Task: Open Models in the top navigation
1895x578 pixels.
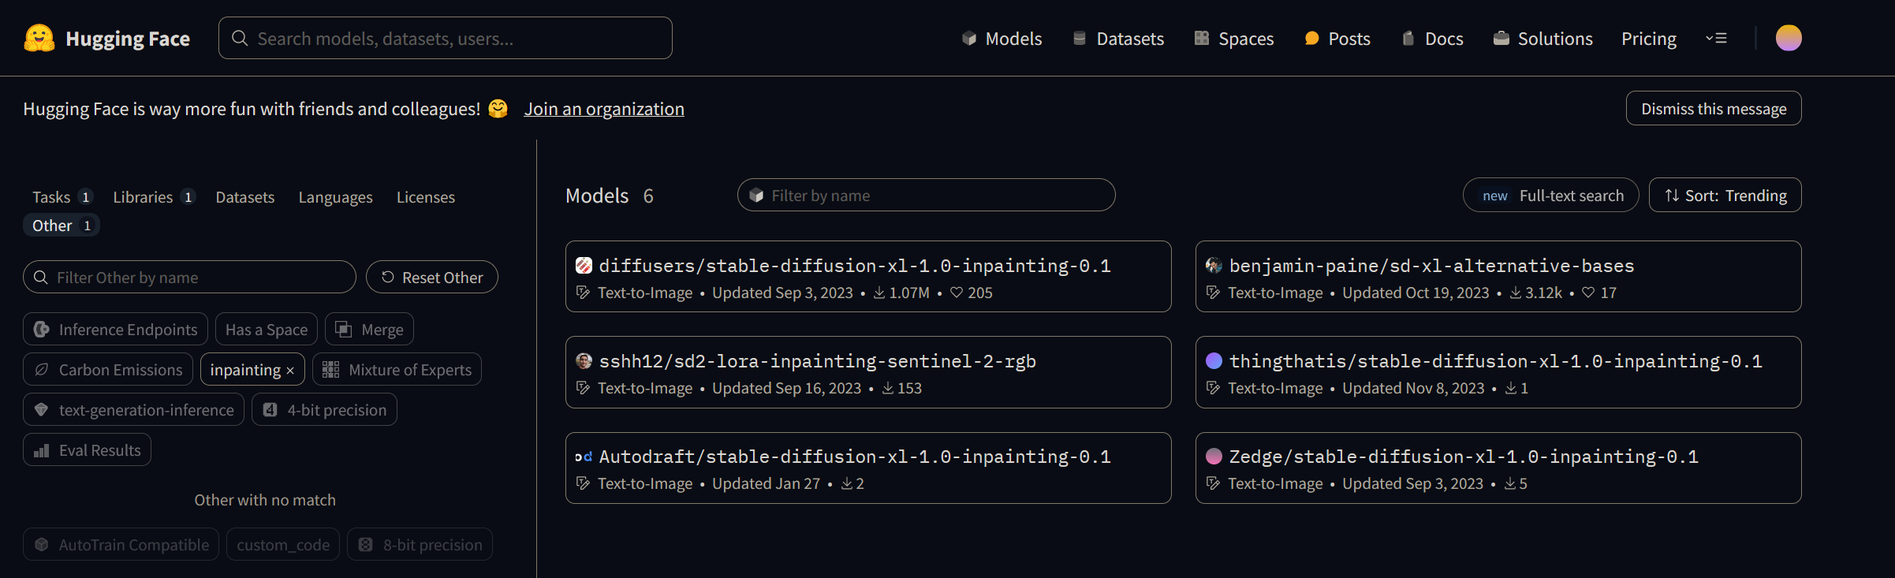Action: pos(1002,39)
